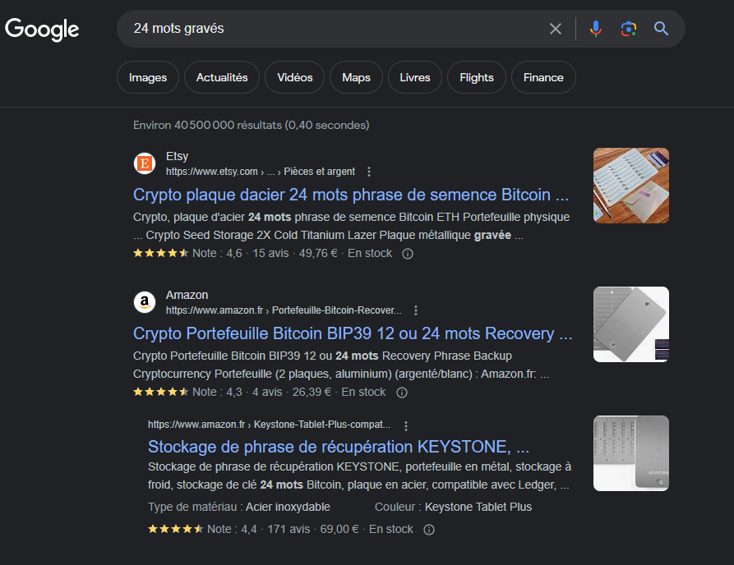
Task: Open info icon next to Etsy stock status
Action: pos(408,254)
